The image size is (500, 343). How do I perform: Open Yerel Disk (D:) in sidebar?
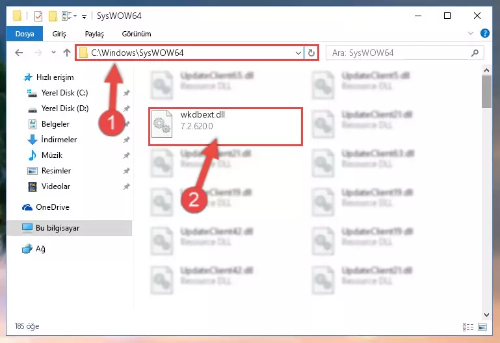[x=65, y=108]
